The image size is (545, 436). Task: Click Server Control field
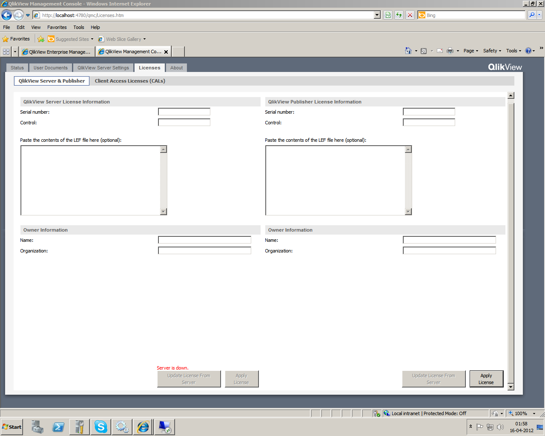pos(184,122)
